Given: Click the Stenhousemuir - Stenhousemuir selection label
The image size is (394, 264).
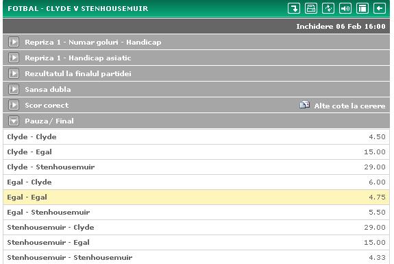Looking at the screenshot, I should 70,257.
